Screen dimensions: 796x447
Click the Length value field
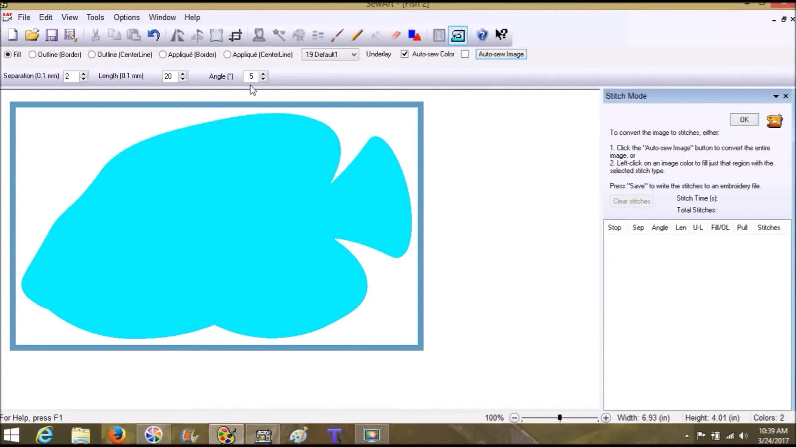point(170,76)
